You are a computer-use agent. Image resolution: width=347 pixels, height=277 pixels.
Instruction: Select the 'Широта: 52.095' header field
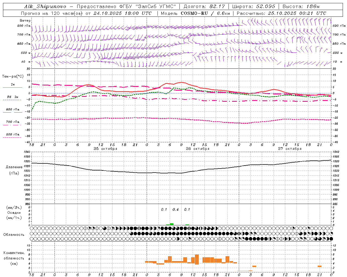pyautogui.click(x=254, y=6)
